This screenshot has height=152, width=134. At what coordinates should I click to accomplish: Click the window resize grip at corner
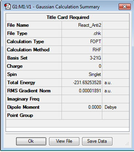point(127,144)
